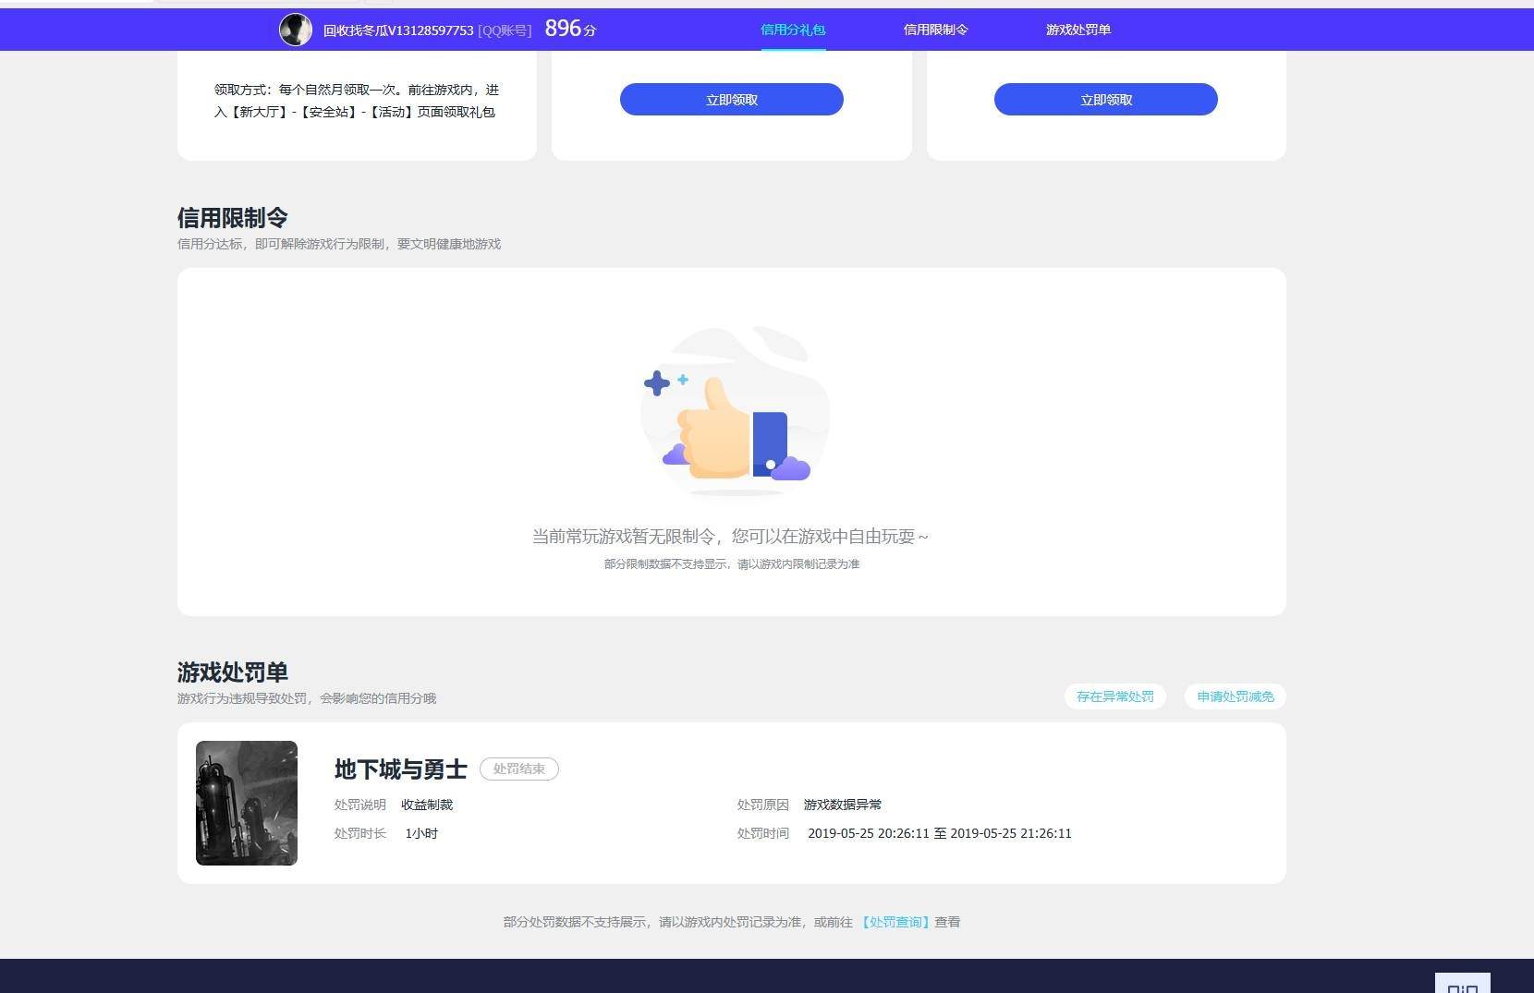1534x993 pixels.
Task: Click the 部分限制数据不支持显示 note
Action: pyautogui.click(x=732, y=563)
